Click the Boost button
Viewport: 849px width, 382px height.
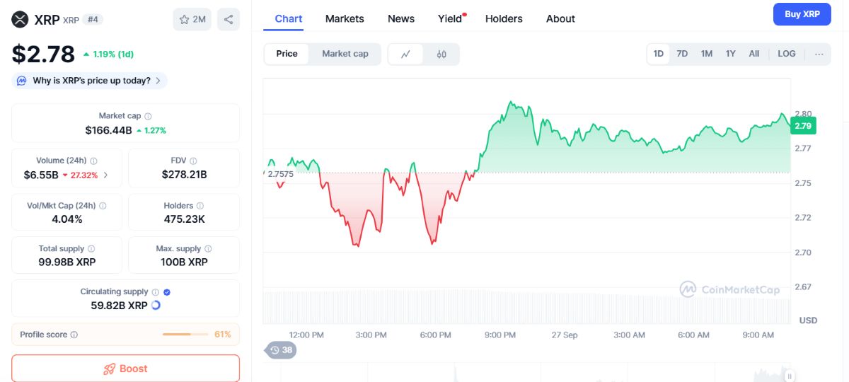pos(125,369)
